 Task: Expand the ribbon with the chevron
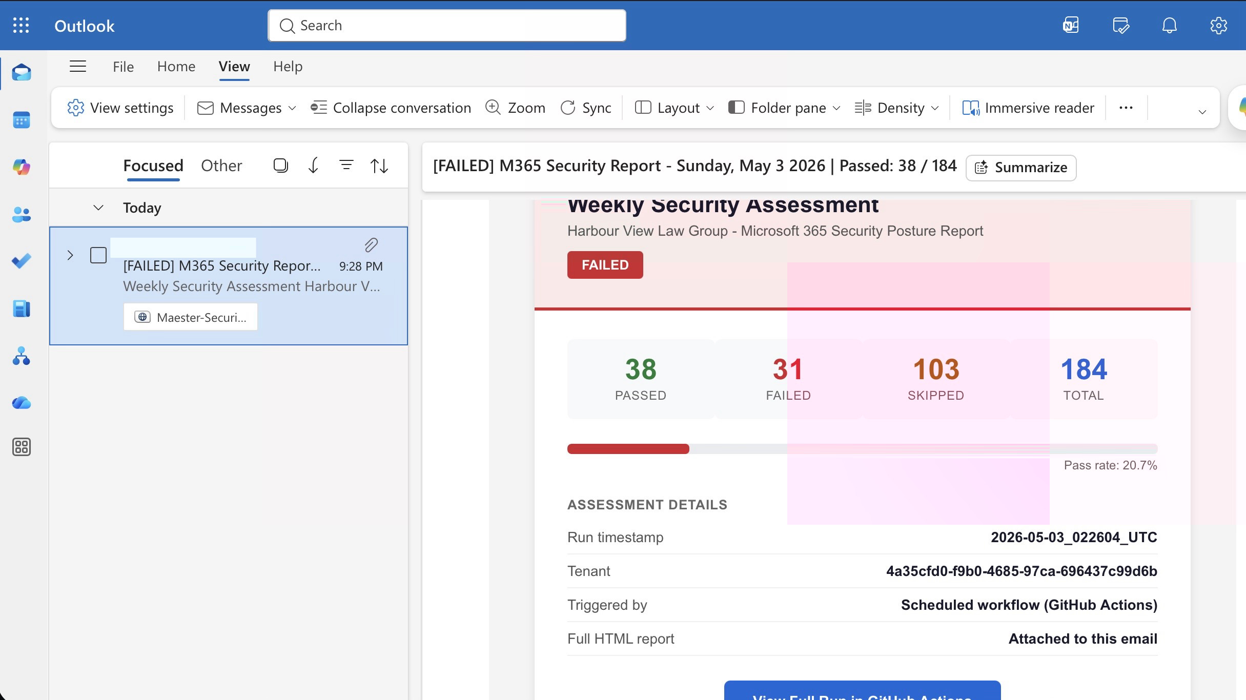(1202, 112)
